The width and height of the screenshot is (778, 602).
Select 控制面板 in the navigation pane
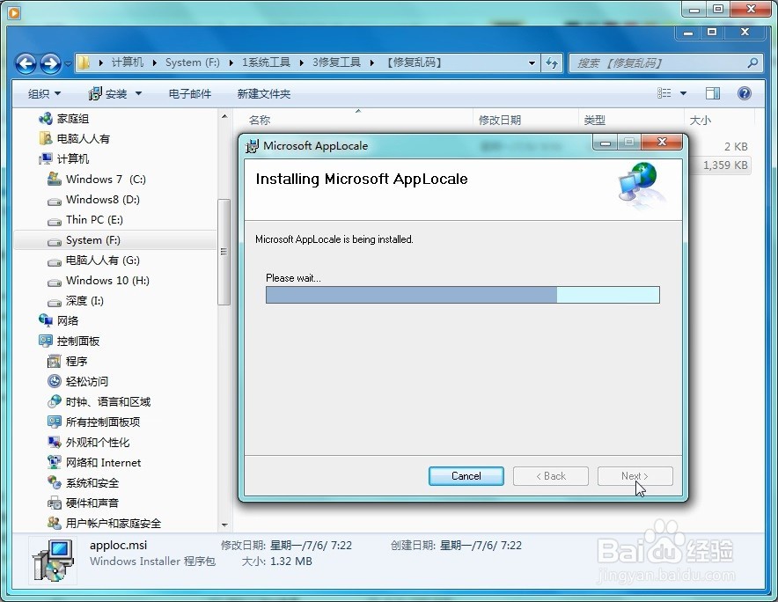point(69,341)
